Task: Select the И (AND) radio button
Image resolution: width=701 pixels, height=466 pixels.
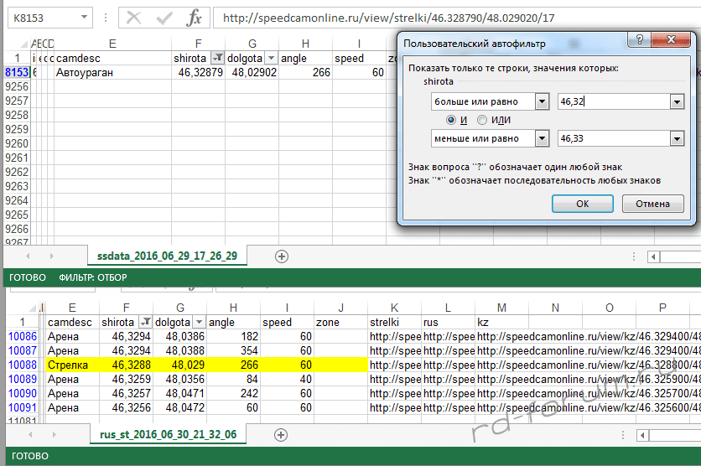Action: coord(452,120)
